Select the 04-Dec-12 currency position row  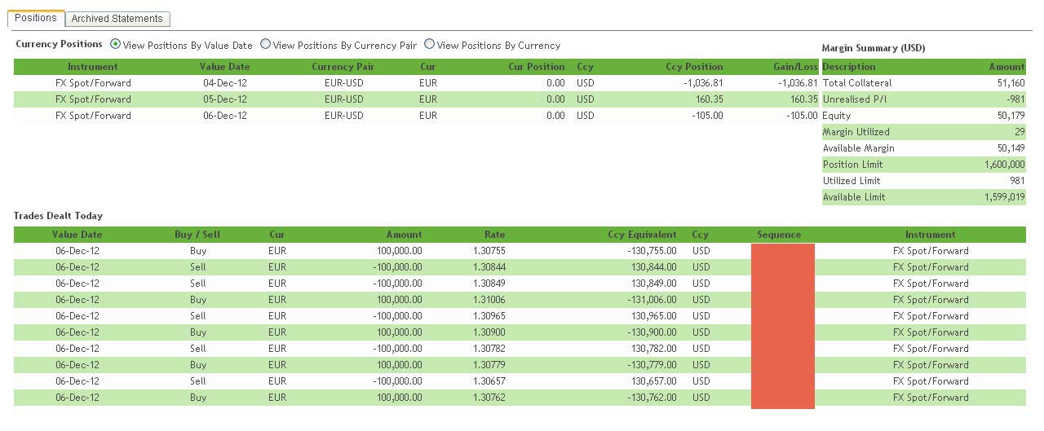[x=225, y=83]
